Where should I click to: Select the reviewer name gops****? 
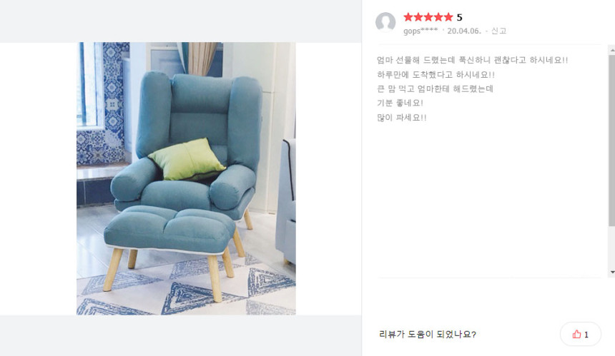tap(420, 31)
